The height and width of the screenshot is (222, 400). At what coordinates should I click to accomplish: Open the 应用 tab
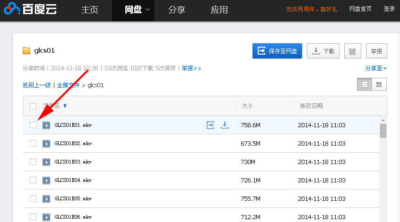219,10
